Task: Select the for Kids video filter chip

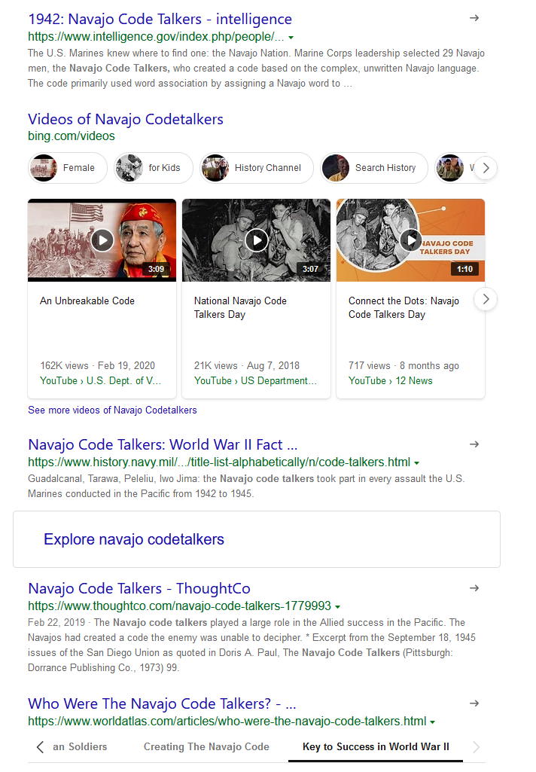Action: click(x=153, y=168)
